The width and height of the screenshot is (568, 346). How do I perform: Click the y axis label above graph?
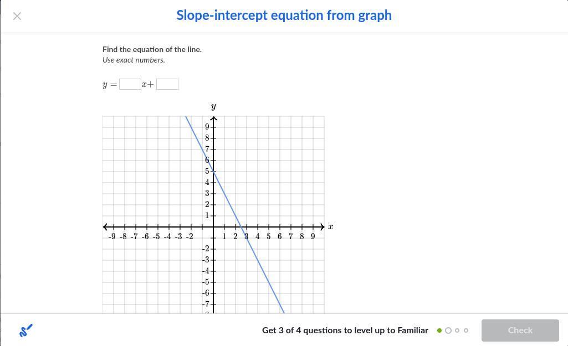click(x=213, y=106)
